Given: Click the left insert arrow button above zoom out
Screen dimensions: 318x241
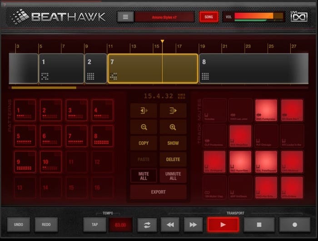Looking at the screenshot, I should [144, 111].
